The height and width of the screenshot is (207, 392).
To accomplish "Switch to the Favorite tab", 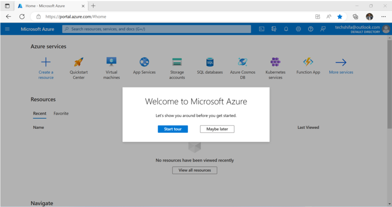I will point(61,114).
